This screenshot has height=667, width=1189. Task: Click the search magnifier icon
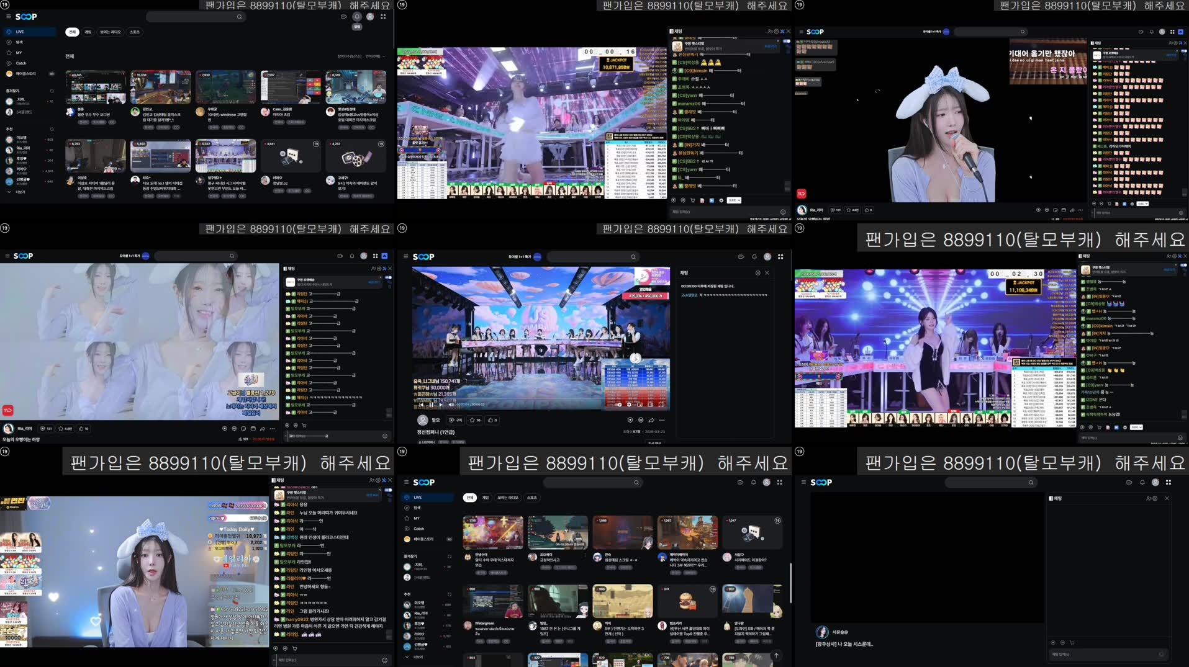[240, 17]
